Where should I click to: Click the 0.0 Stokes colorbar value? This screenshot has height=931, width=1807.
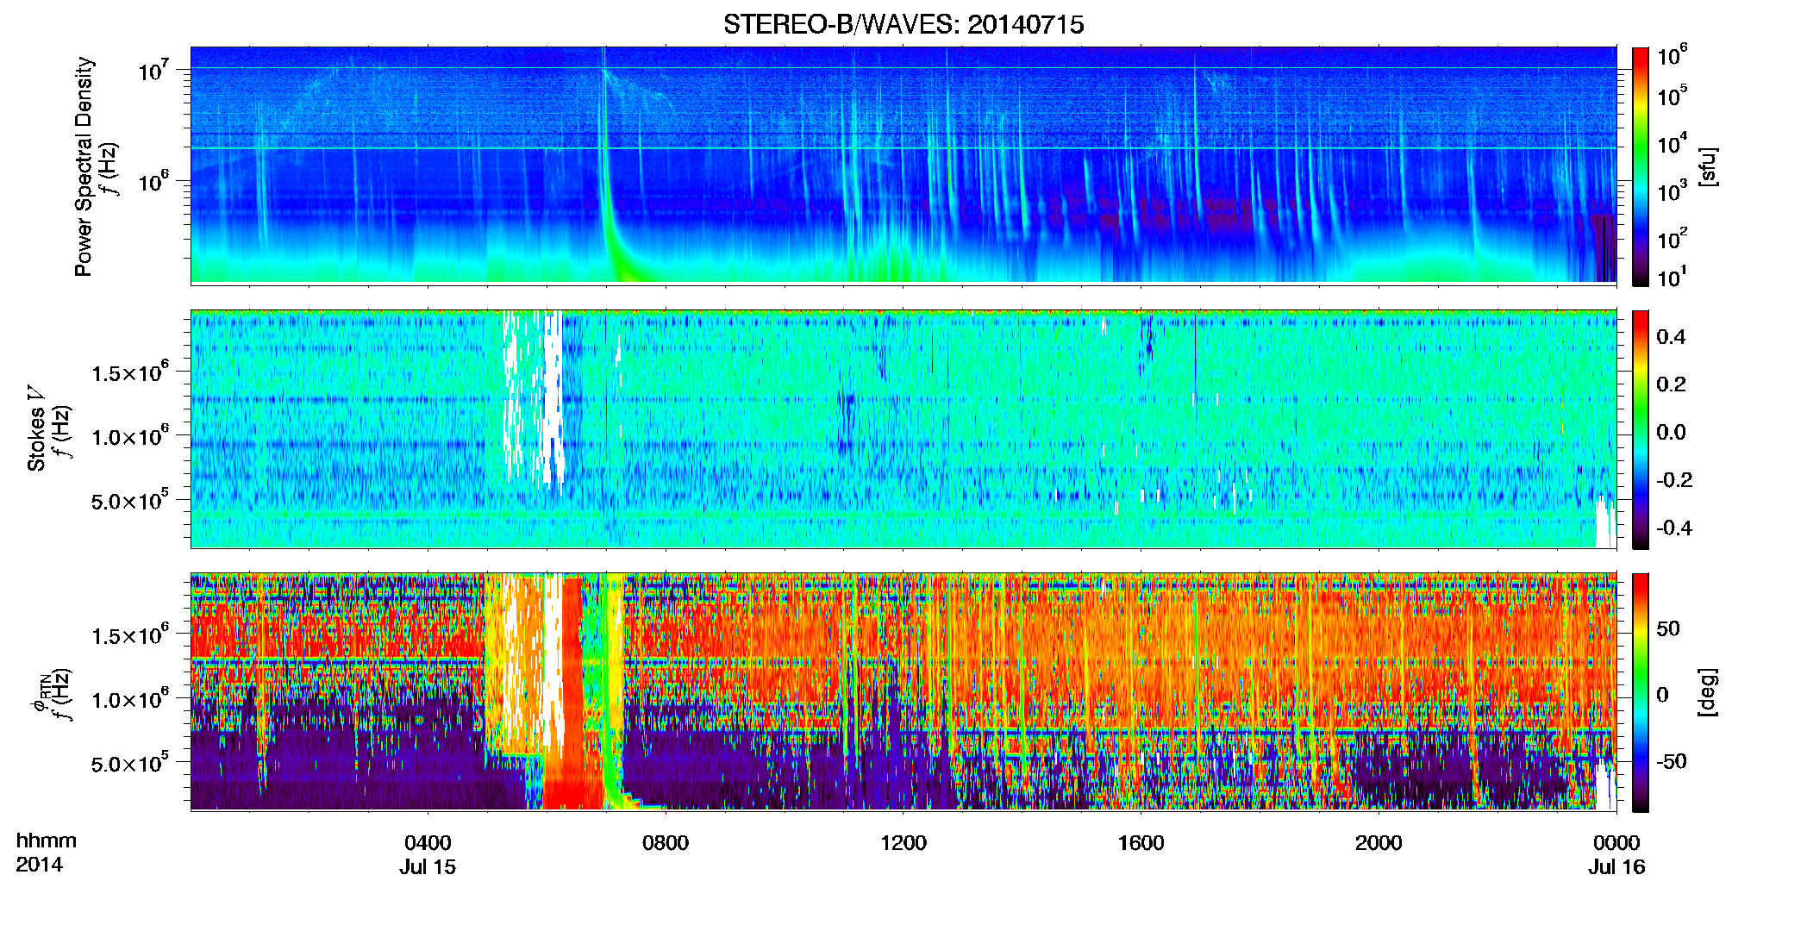click(x=1671, y=432)
